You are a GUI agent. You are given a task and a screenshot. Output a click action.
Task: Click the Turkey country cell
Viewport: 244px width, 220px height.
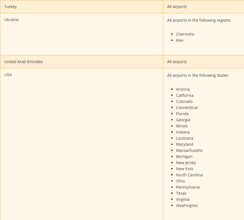coord(11,7)
